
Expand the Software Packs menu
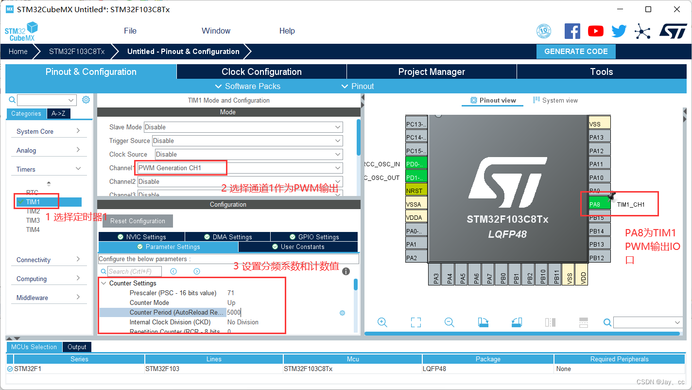click(x=248, y=86)
